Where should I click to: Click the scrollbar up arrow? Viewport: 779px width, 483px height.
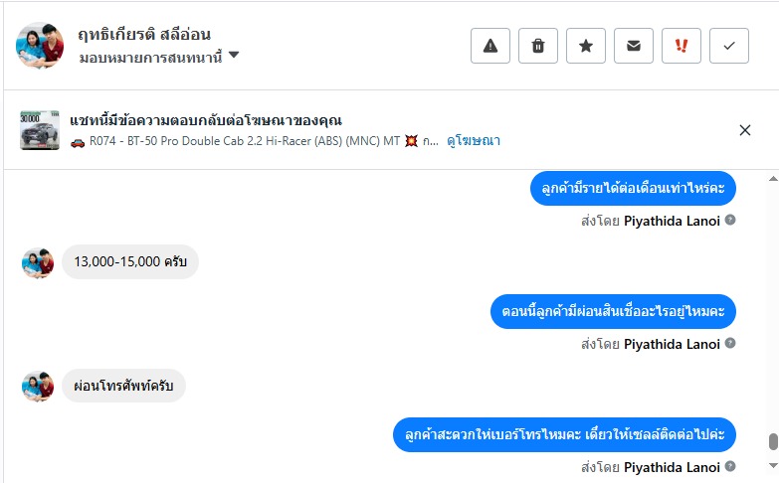point(772,178)
